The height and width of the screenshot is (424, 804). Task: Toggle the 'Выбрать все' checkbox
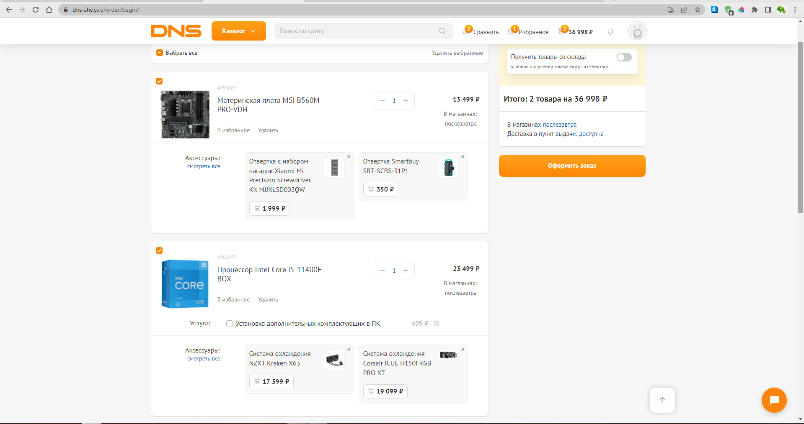(159, 53)
